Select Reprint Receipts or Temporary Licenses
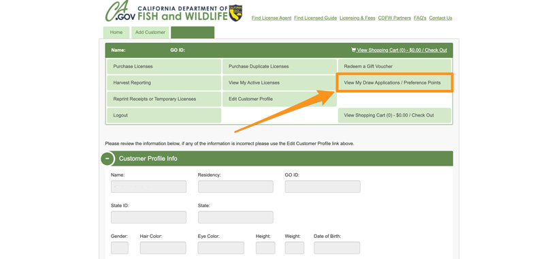The width and height of the screenshot is (558, 259). click(164, 99)
